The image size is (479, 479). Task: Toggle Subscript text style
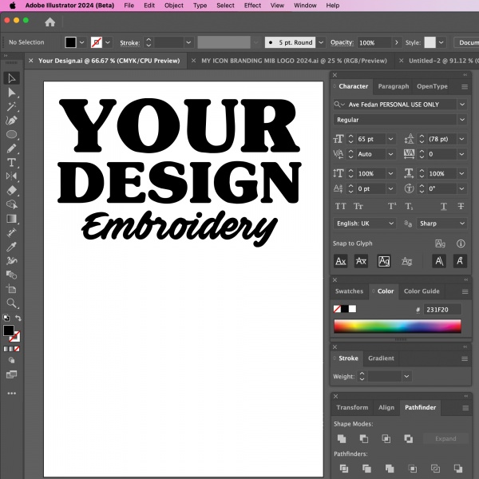click(409, 206)
